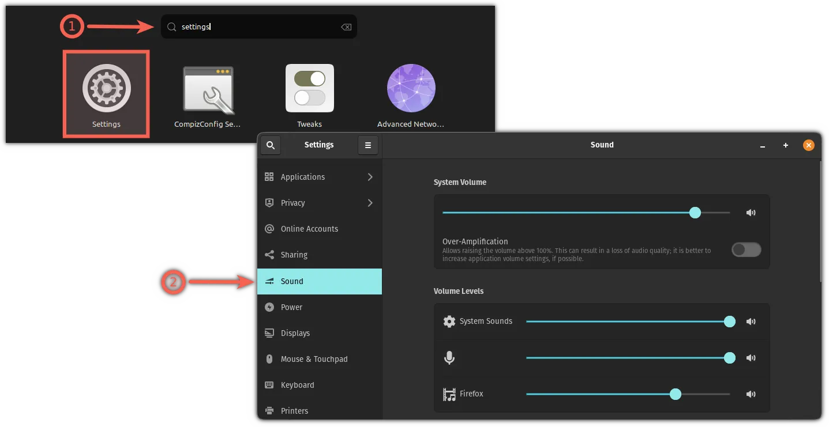The image size is (829, 427).
Task: Mute System Sounds via speaker icon
Action: (751, 322)
